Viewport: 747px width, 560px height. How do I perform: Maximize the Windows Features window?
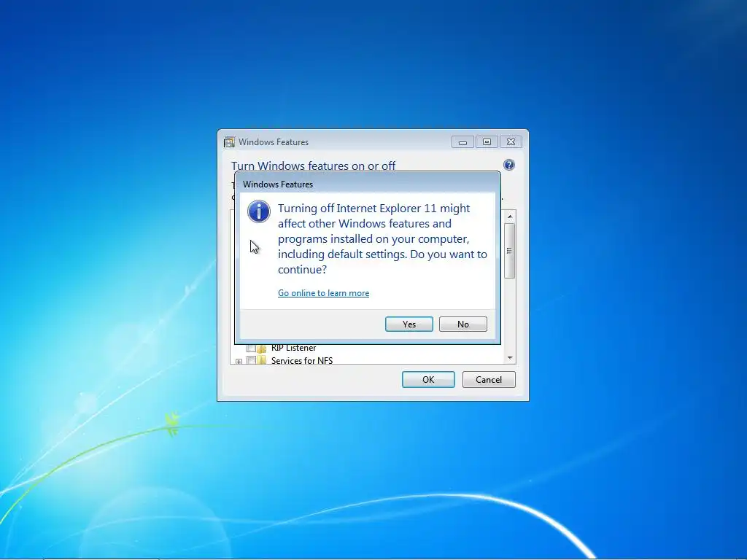487,142
